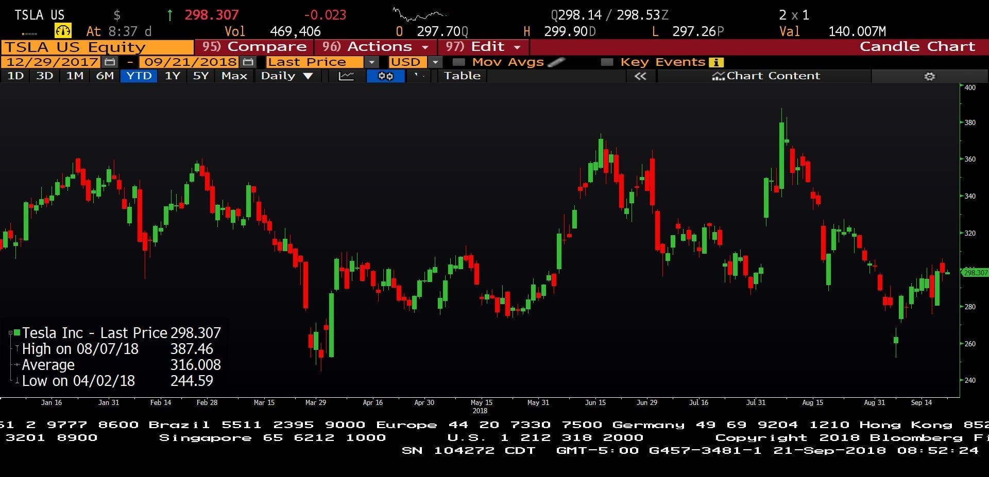
Task: Open Key Events info icon
Action: pyautogui.click(x=716, y=62)
